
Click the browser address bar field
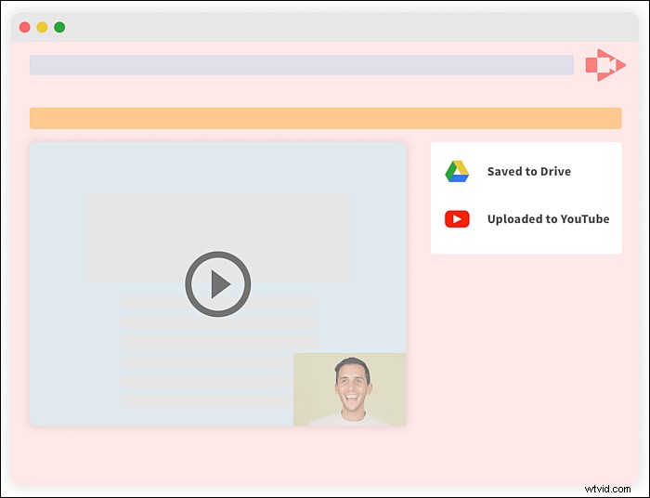point(302,65)
